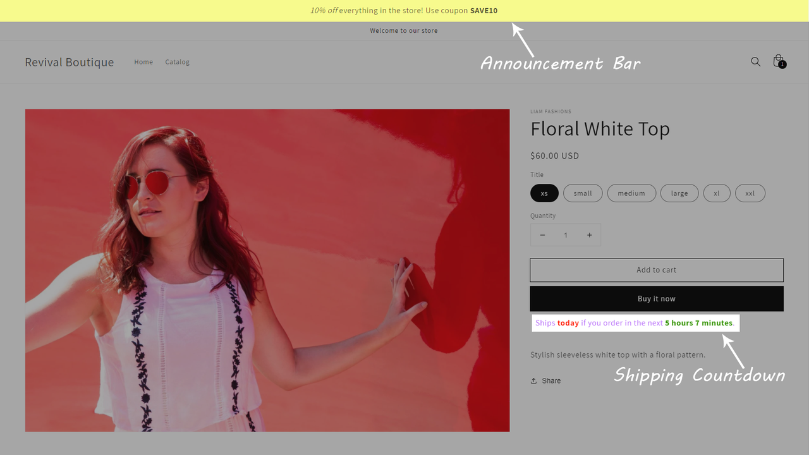Viewport: 809px width, 455px height.
Task: Open the Home navigation link
Action: point(143,61)
